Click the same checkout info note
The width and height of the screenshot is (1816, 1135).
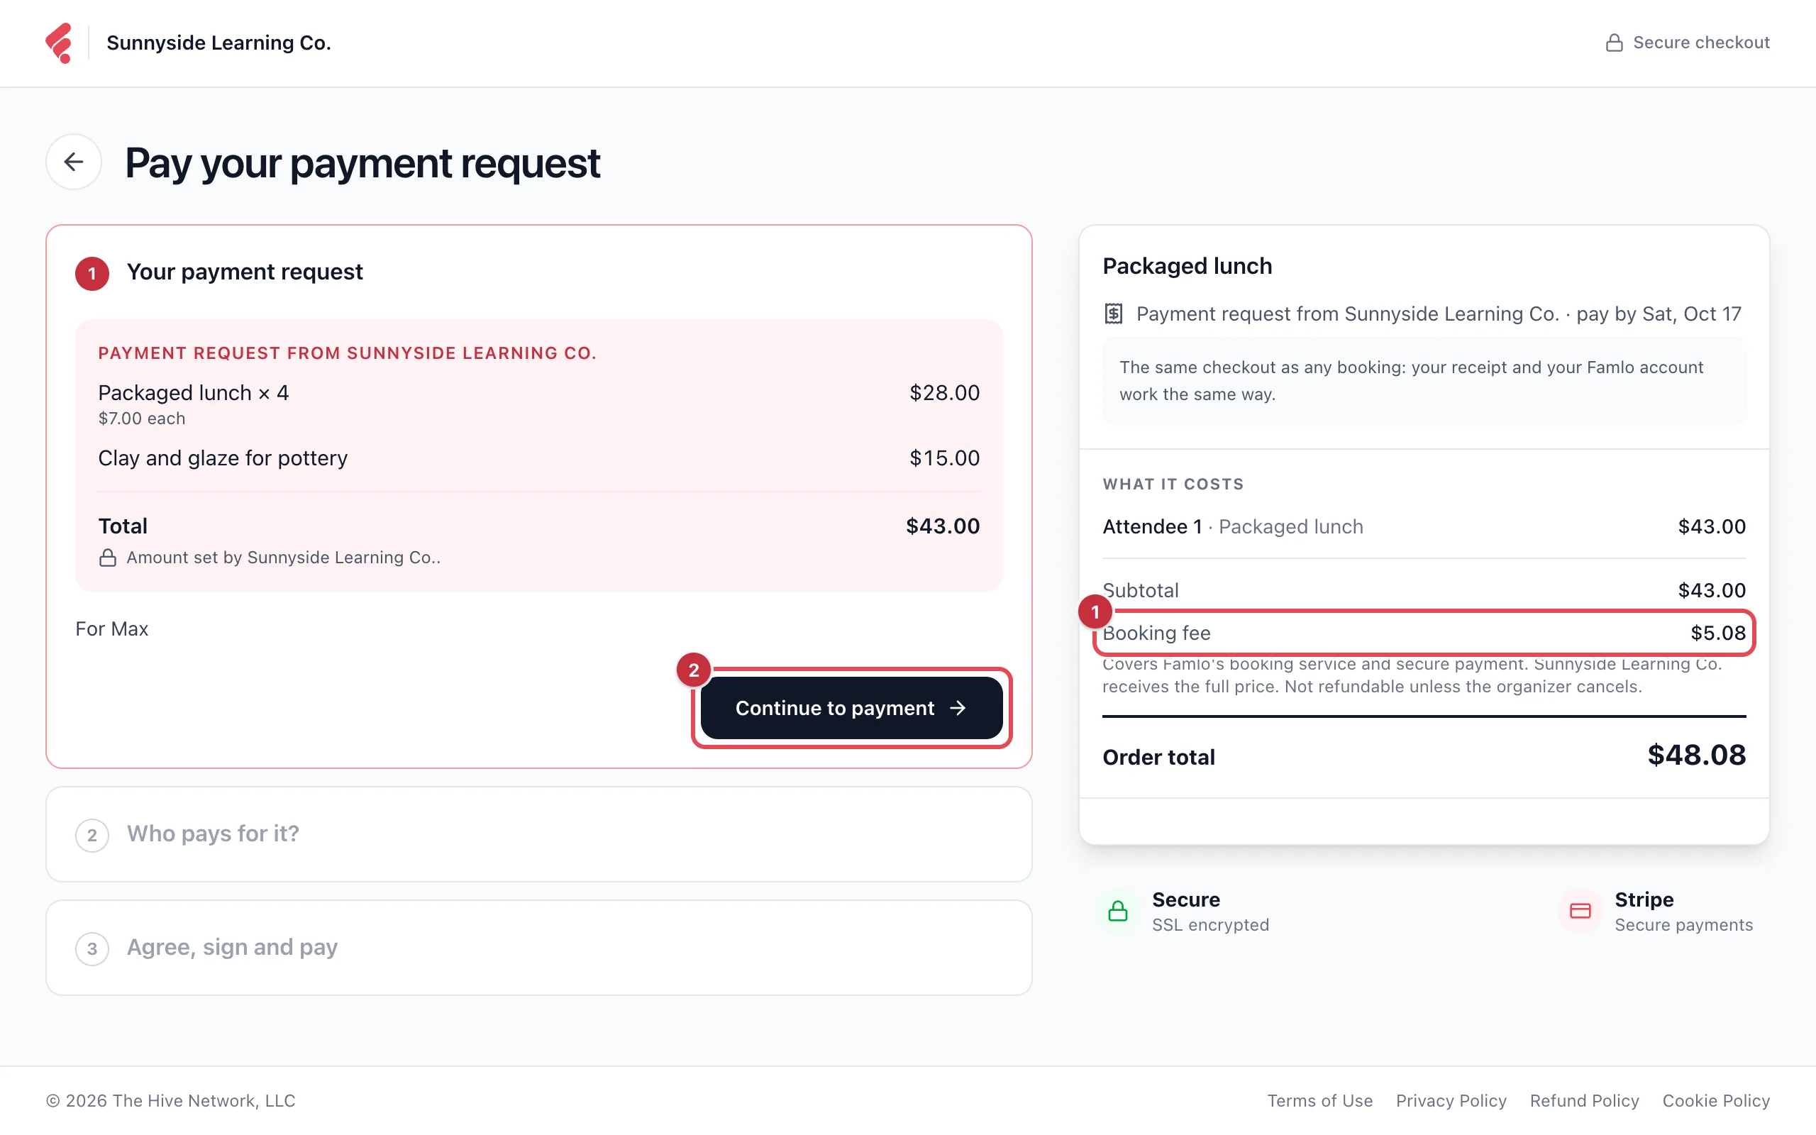[x=1424, y=381]
